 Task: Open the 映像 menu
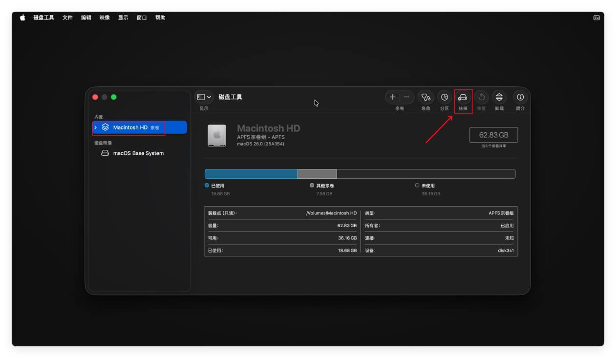105,18
